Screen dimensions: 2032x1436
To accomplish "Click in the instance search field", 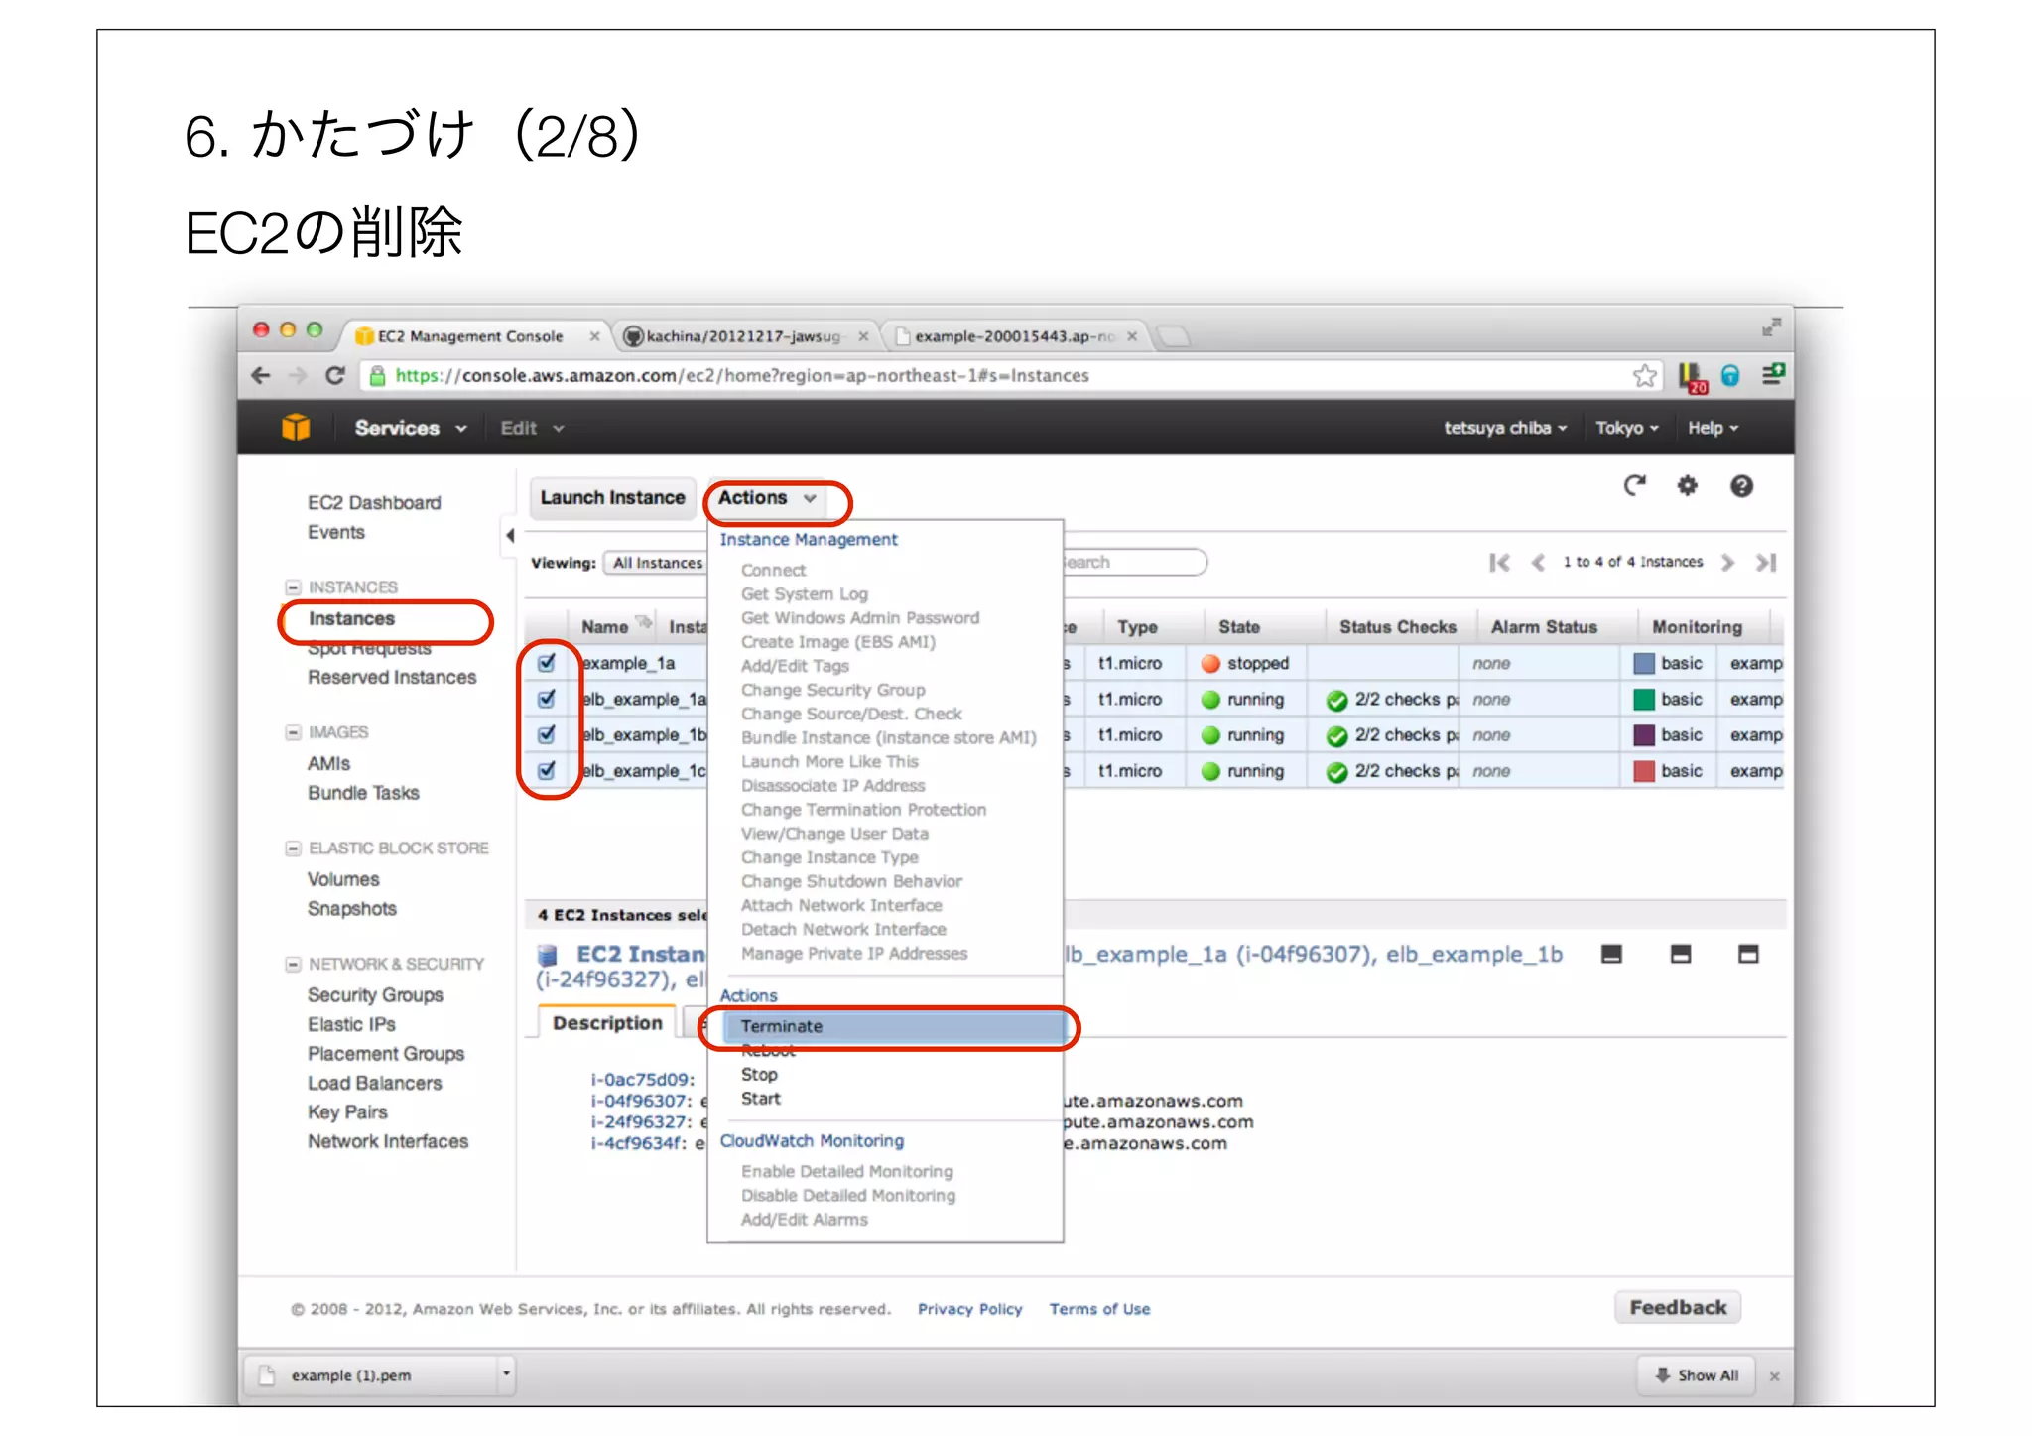I will tap(1135, 563).
